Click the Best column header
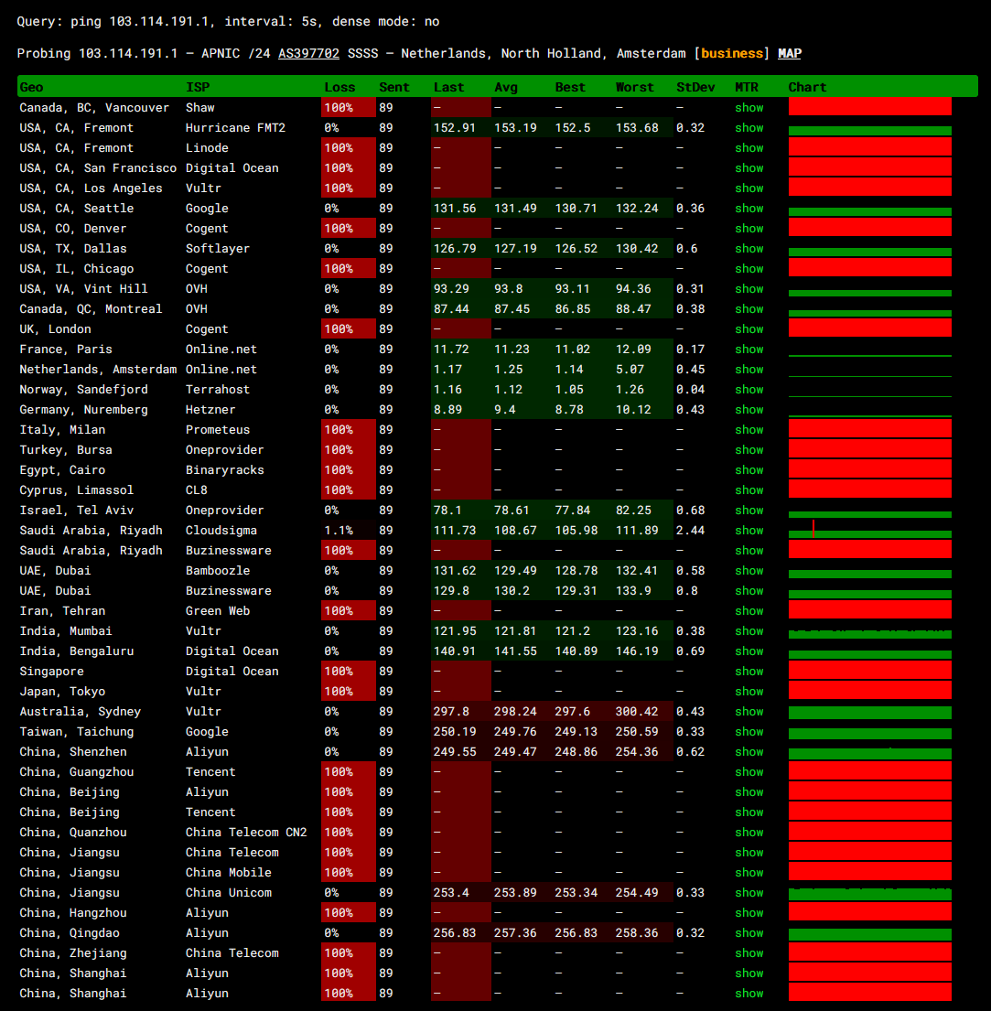 tap(570, 87)
